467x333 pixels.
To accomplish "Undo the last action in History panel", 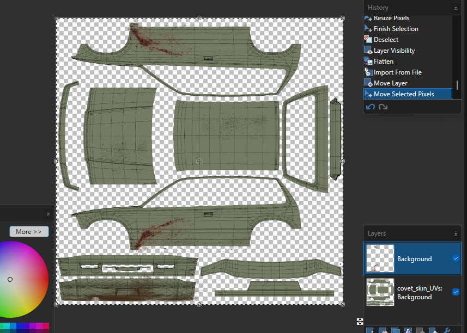I will click(x=370, y=107).
